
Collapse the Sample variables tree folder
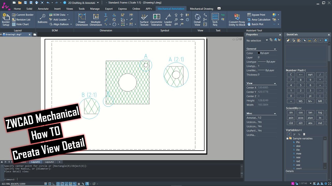(287, 138)
